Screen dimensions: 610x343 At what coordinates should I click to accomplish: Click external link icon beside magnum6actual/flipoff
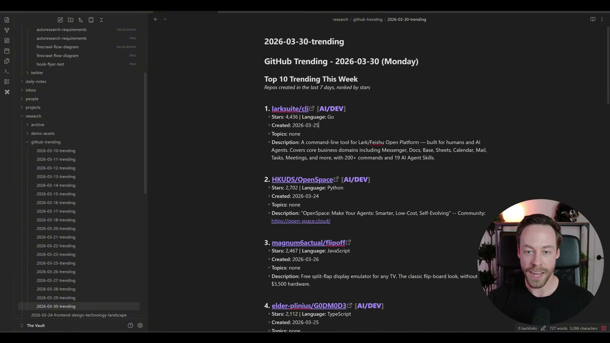click(x=349, y=243)
